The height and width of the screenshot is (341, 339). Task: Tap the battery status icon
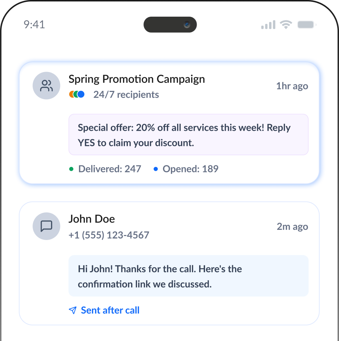[307, 25]
